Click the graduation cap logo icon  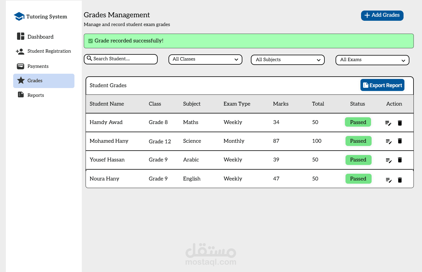(19, 16)
